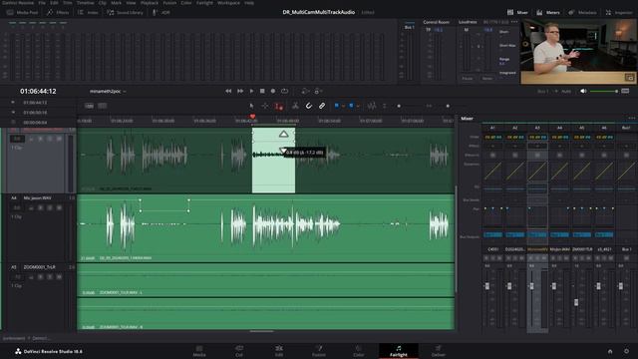Click the transient detection waveform icon

click(x=372, y=106)
